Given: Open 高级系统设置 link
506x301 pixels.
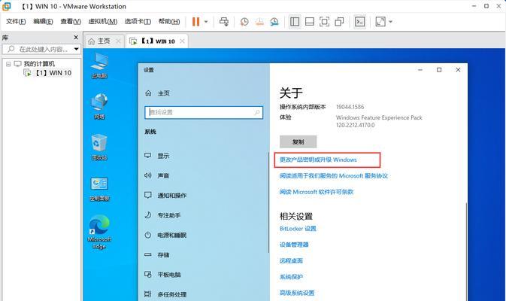Looking at the screenshot, I should click(297, 293).
